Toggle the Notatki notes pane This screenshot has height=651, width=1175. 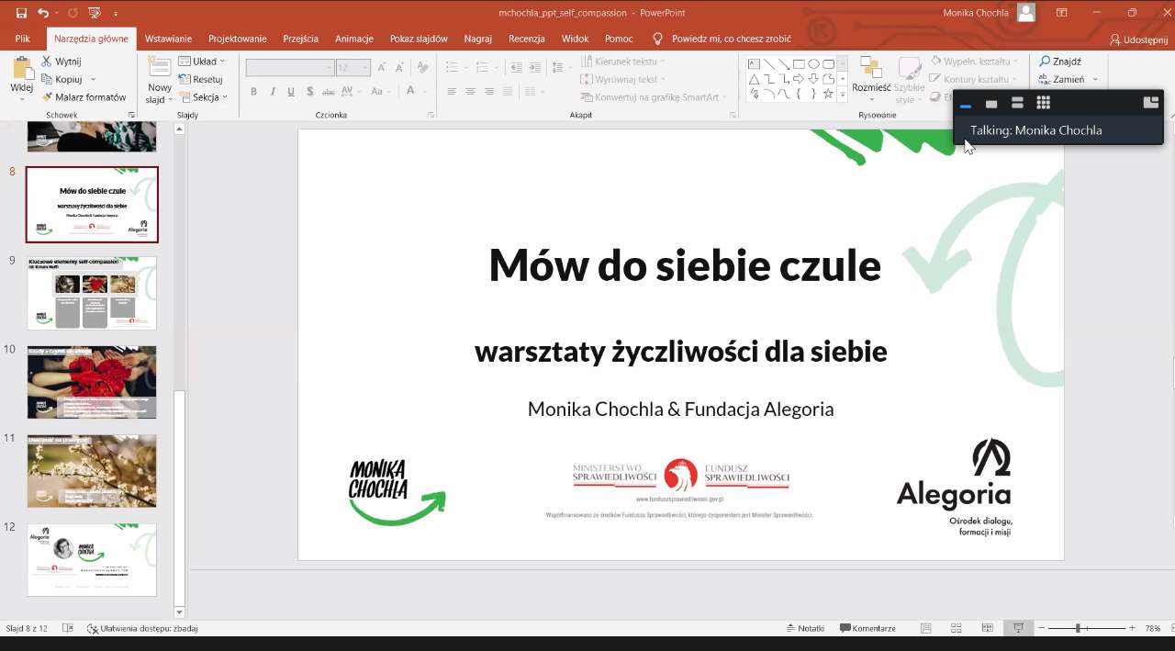(805, 628)
